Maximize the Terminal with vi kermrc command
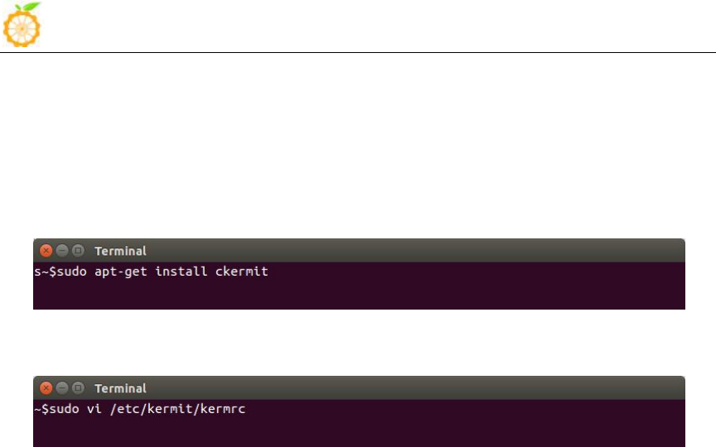This screenshot has height=447, width=716. point(78,388)
